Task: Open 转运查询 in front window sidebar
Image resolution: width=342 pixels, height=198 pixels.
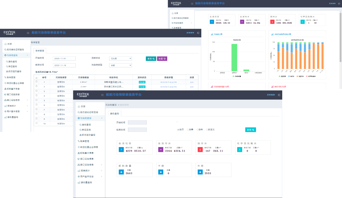Action: click(86, 130)
